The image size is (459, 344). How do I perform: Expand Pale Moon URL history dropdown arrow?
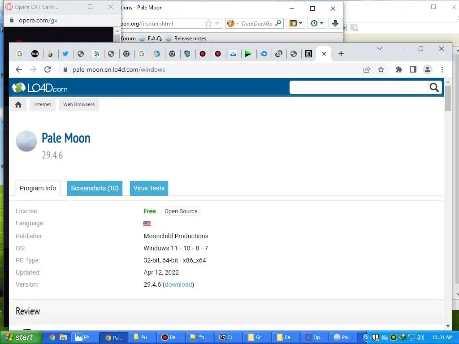click(217, 23)
